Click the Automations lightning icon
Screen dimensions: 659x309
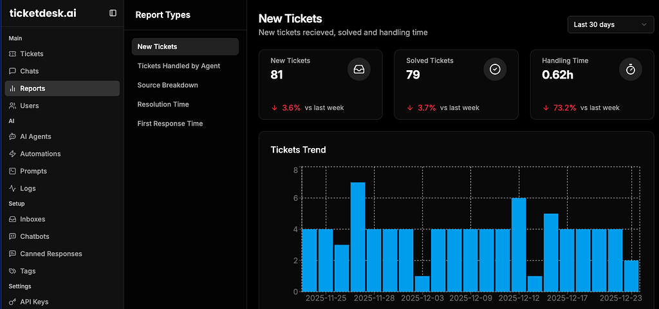pyautogui.click(x=13, y=154)
